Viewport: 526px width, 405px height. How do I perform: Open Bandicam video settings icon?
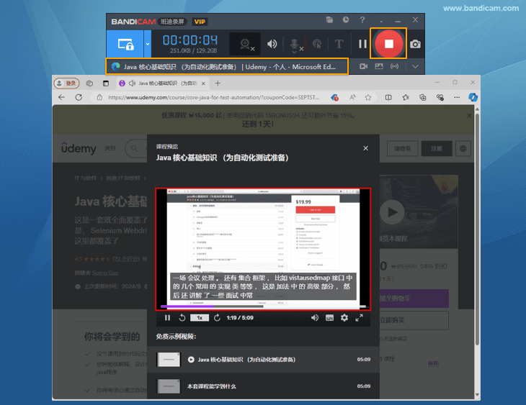pyautogui.click(x=363, y=66)
